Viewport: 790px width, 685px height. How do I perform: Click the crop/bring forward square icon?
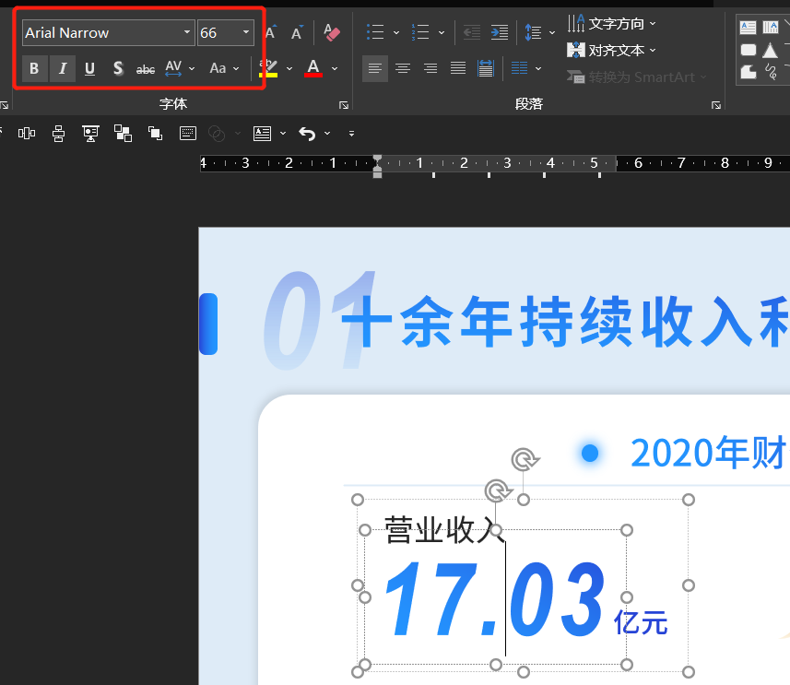pyautogui.click(x=155, y=134)
